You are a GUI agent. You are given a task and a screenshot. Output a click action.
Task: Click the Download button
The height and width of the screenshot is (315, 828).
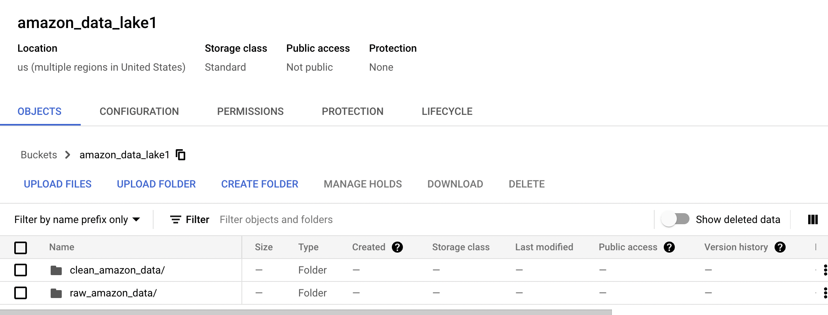click(x=455, y=184)
